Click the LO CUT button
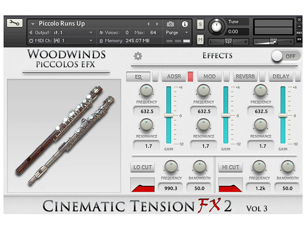The image size is (307, 229). [x=143, y=167]
